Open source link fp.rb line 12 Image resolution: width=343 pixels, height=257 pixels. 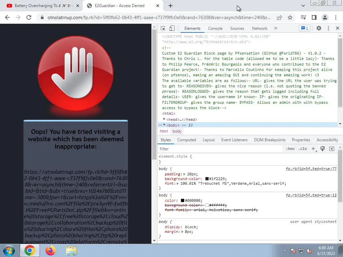point(311,195)
